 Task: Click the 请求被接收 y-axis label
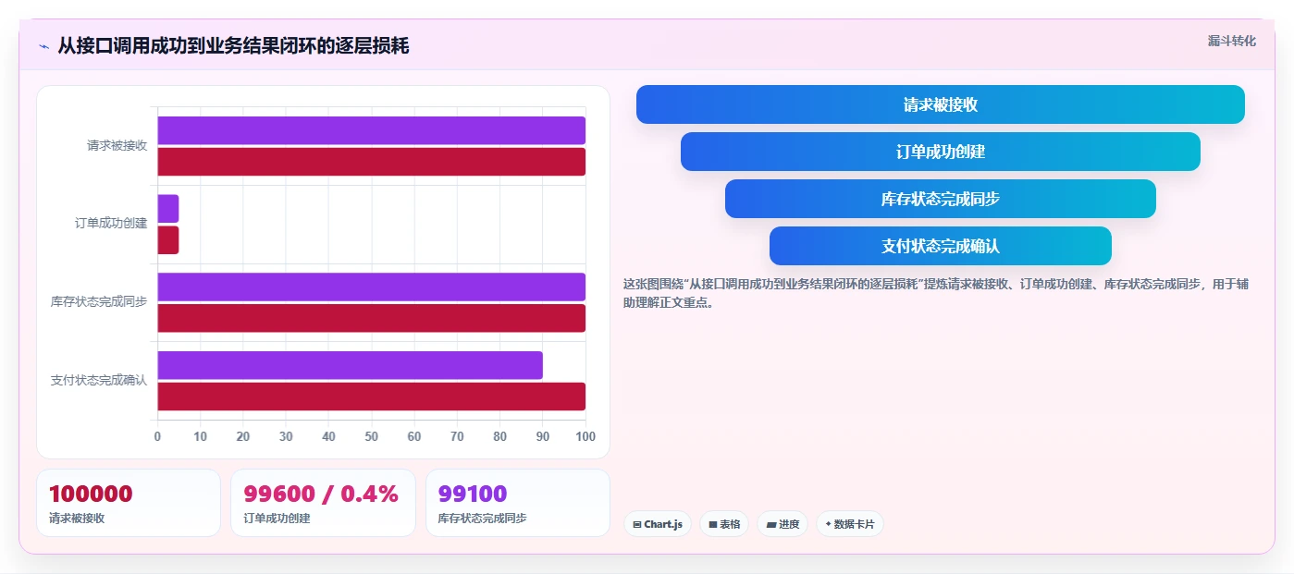tap(117, 145)
